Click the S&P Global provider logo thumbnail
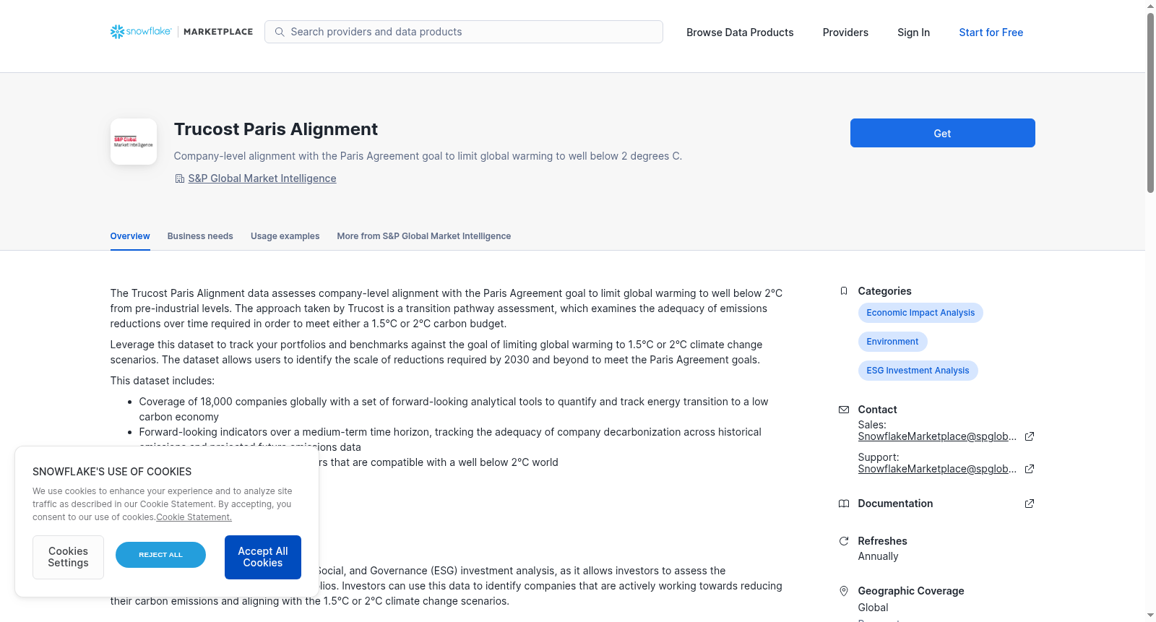 coord(134,142)
